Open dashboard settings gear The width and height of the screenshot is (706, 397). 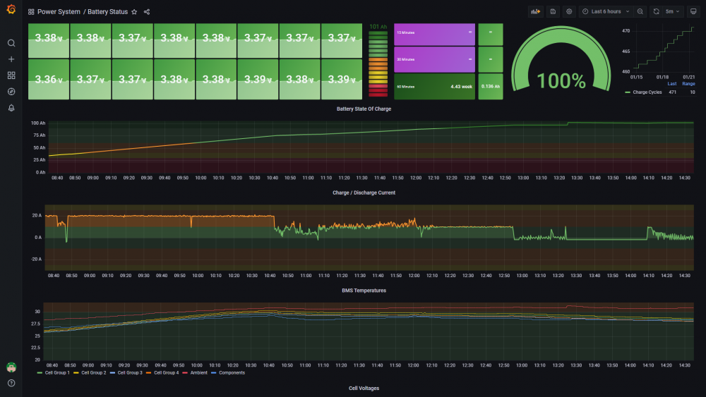pyautogui.click(x=569, y=12)
